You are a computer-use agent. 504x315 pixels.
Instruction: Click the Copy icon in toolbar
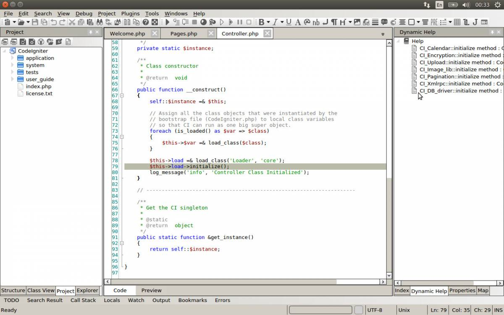[81, 22]
